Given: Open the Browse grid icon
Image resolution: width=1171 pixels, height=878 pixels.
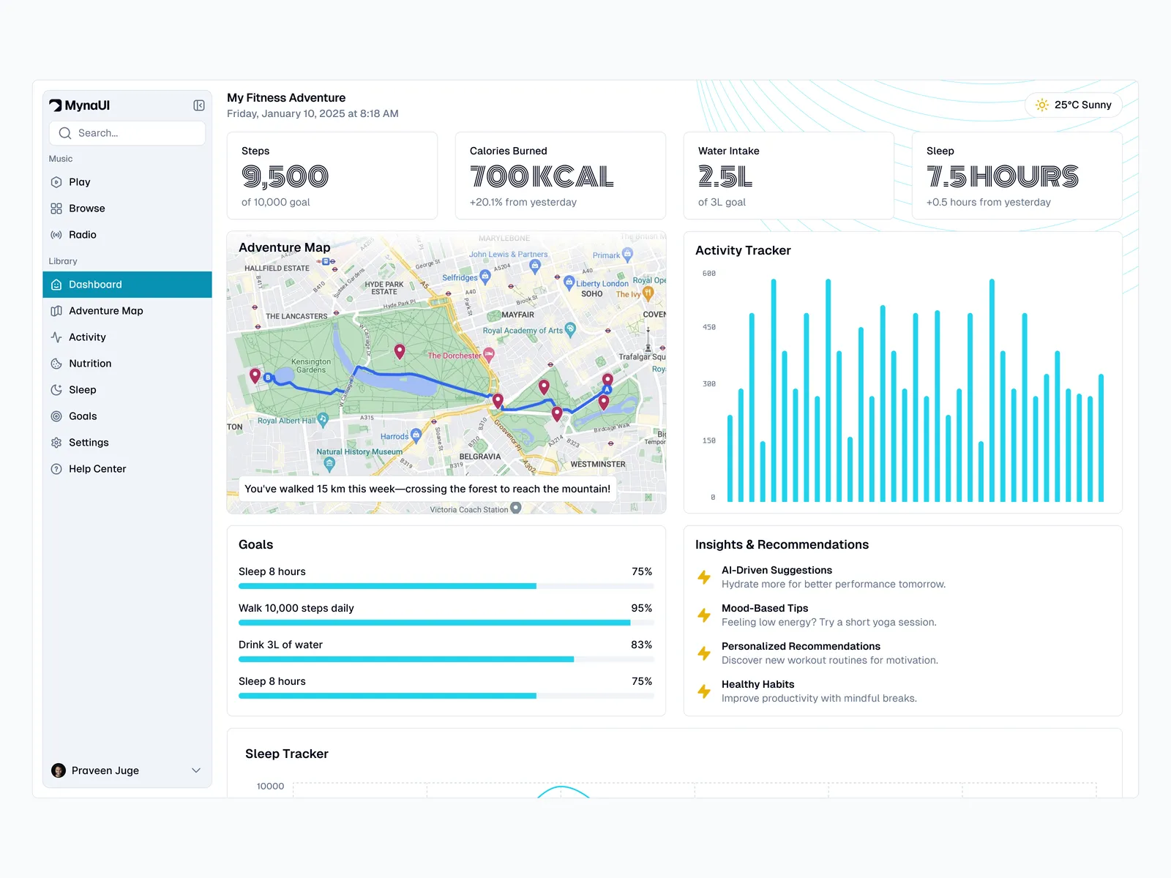Looking at the screenshot, I should (x=56, y=209).
